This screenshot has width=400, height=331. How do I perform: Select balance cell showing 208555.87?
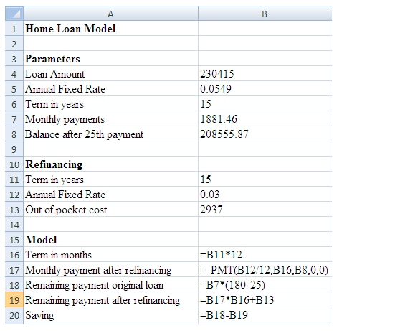(x=265, y=134)
